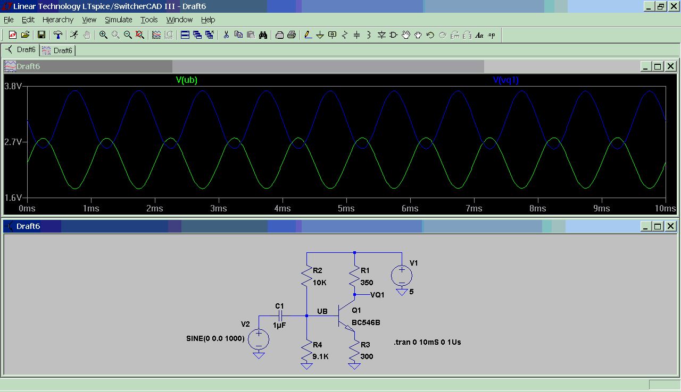Screen dimensions: 681x392
Task: Select the Resistor component tool
Action: click(x=345, y=35)
